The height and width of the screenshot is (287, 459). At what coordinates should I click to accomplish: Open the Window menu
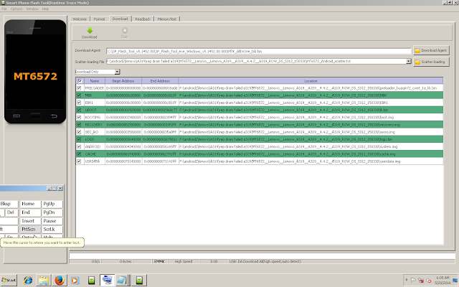32,9
